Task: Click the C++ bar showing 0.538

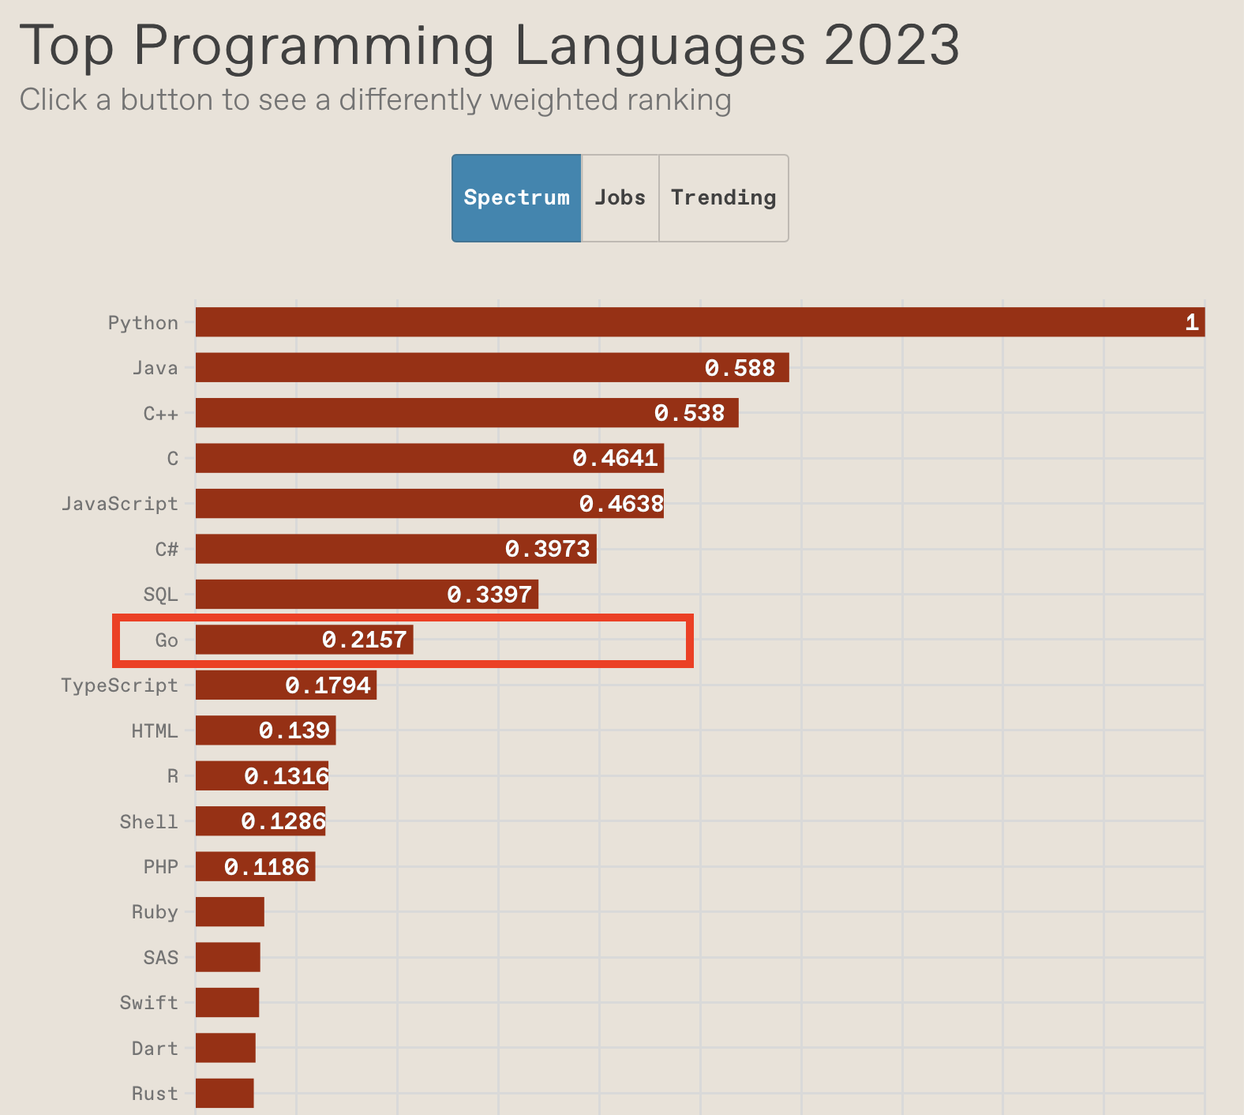Action: pos(467,413)
